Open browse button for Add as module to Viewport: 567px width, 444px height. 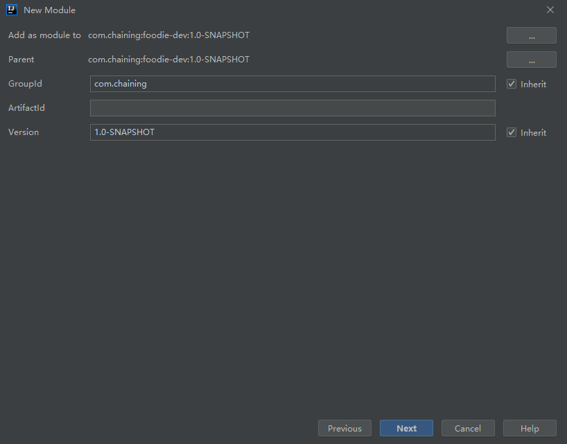531,35
